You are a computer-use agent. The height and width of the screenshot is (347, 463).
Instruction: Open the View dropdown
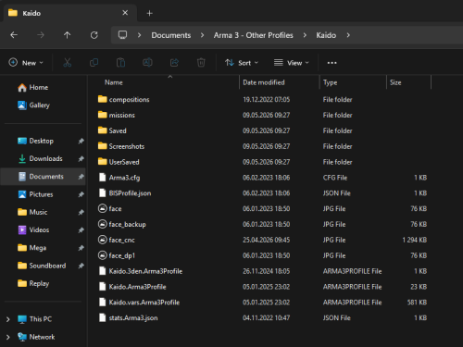click(291, 63)
